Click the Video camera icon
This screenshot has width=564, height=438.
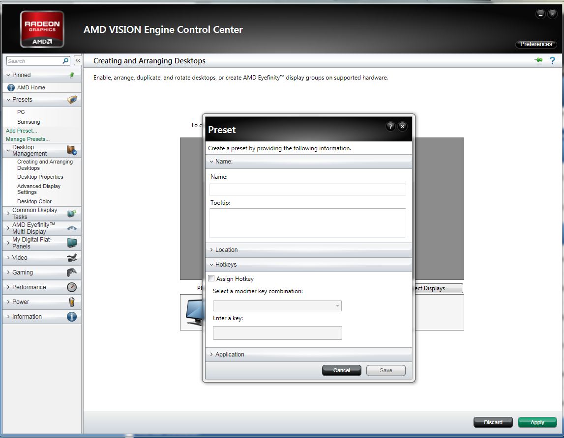coord(72,258)
